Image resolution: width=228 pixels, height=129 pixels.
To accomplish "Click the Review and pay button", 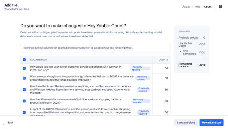I will (x=211, y=123).
